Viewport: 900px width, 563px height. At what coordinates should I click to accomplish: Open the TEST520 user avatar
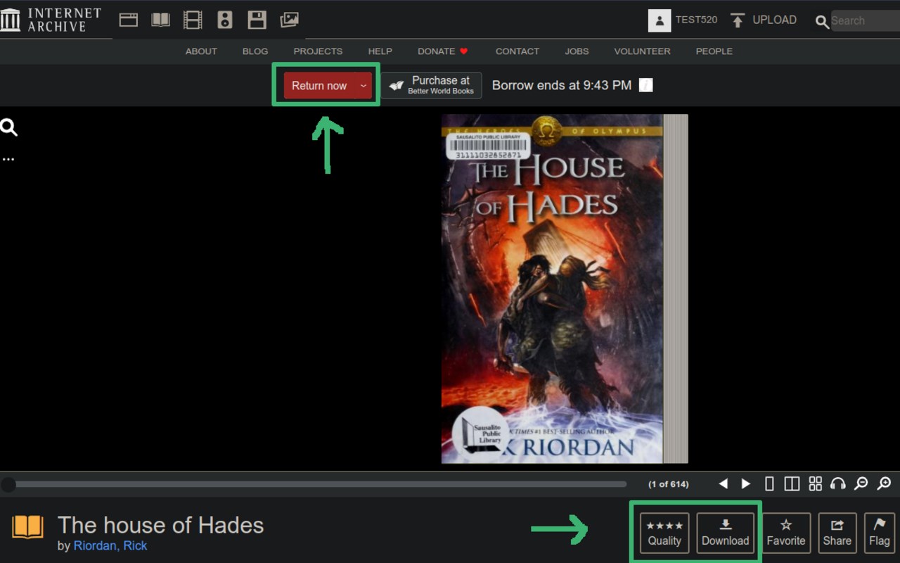(660, 20)
